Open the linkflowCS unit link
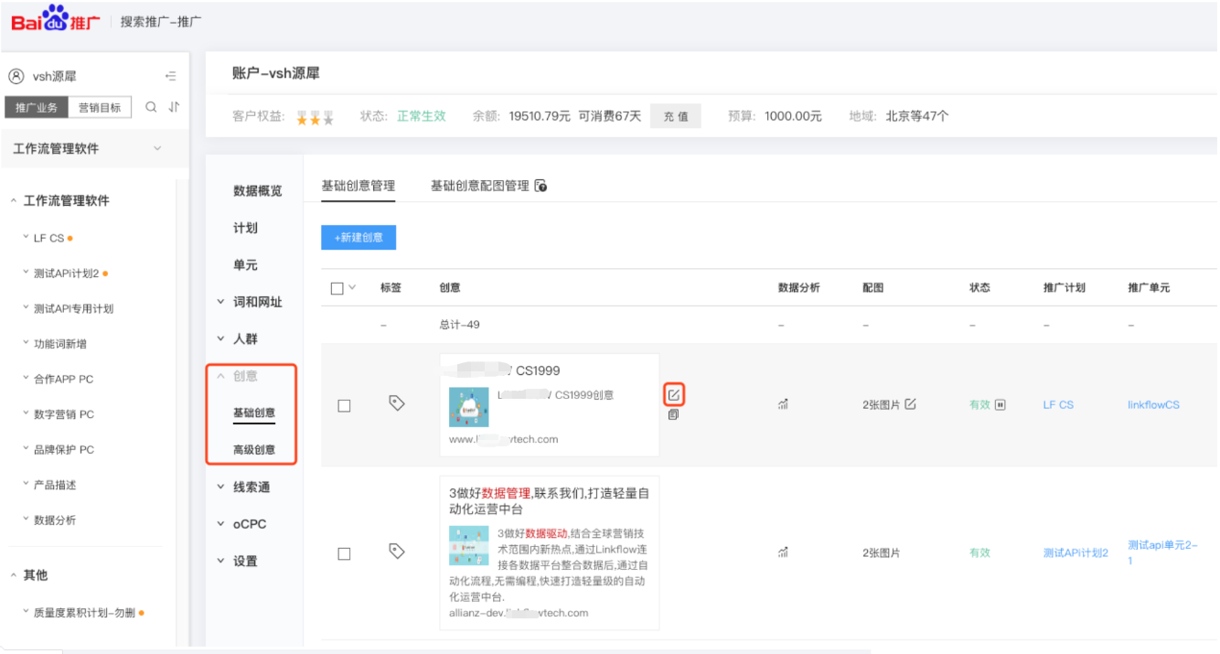Image resolution: width=1220 pixels, height=654 pixels. 1153,404
